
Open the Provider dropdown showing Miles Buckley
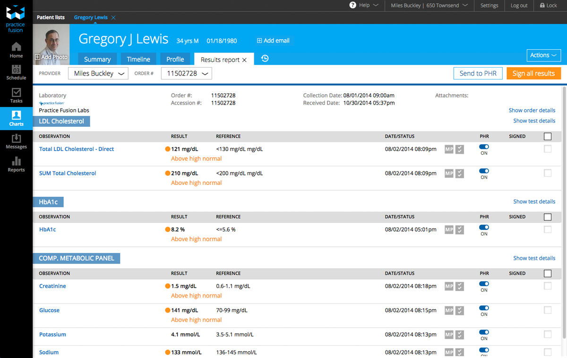(x=98, y=73)
